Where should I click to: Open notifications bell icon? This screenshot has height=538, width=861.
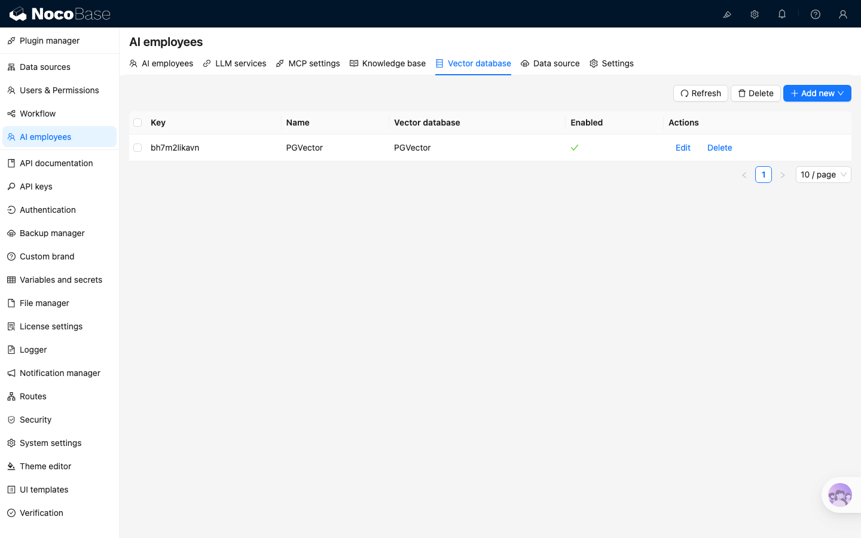click(x=782, y=14)
